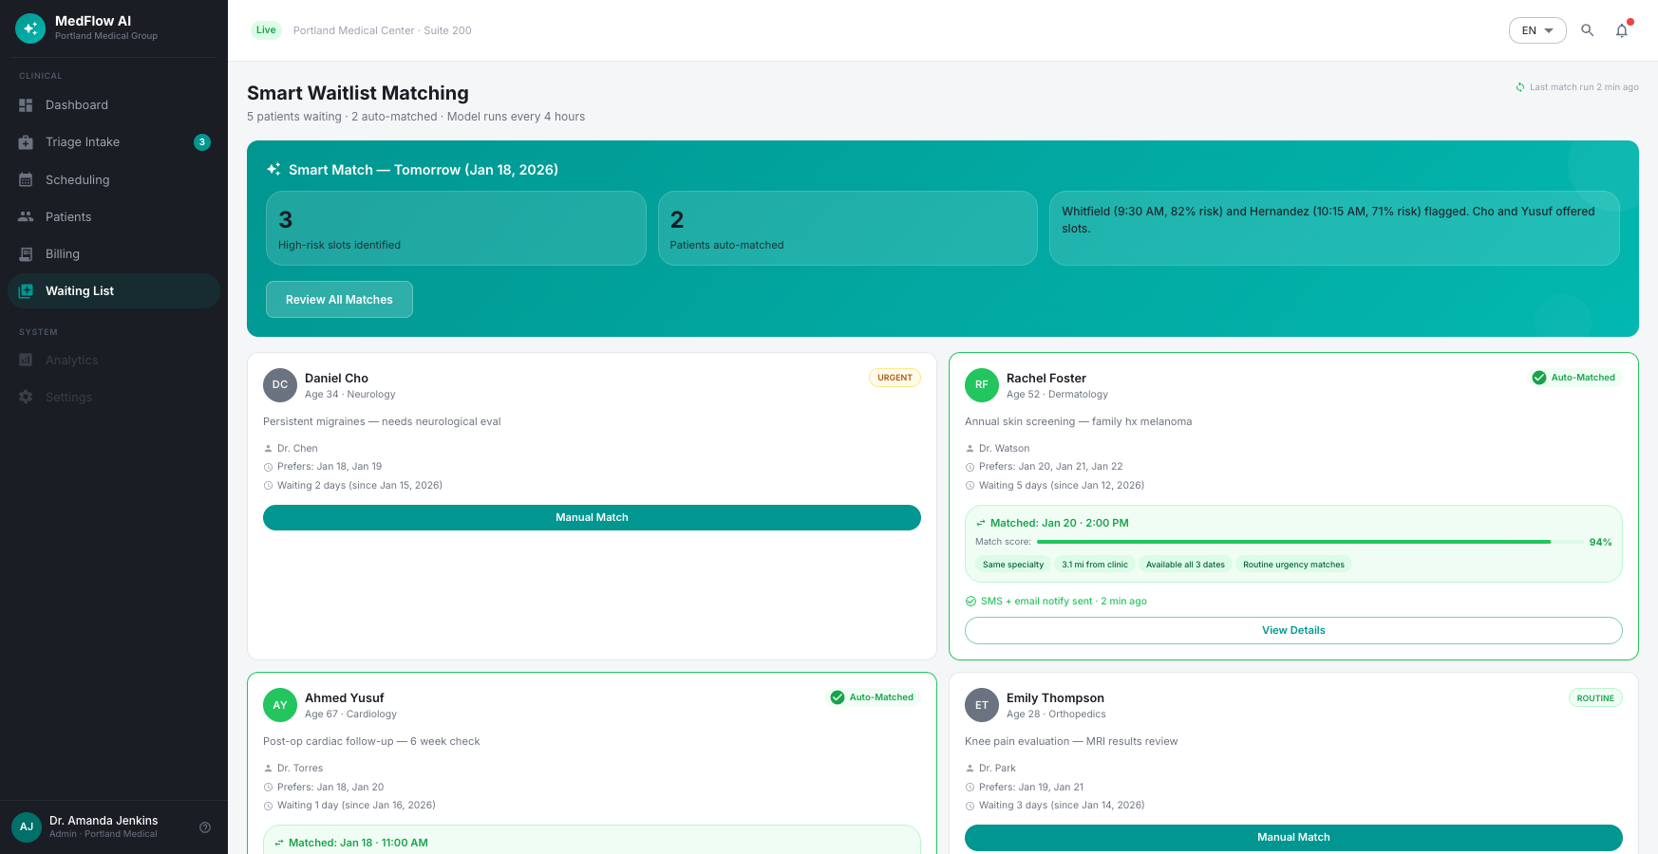Viewport: 1658px width, 854px height.
Task: Click the Patients people icon
Action: click(26, 216)
